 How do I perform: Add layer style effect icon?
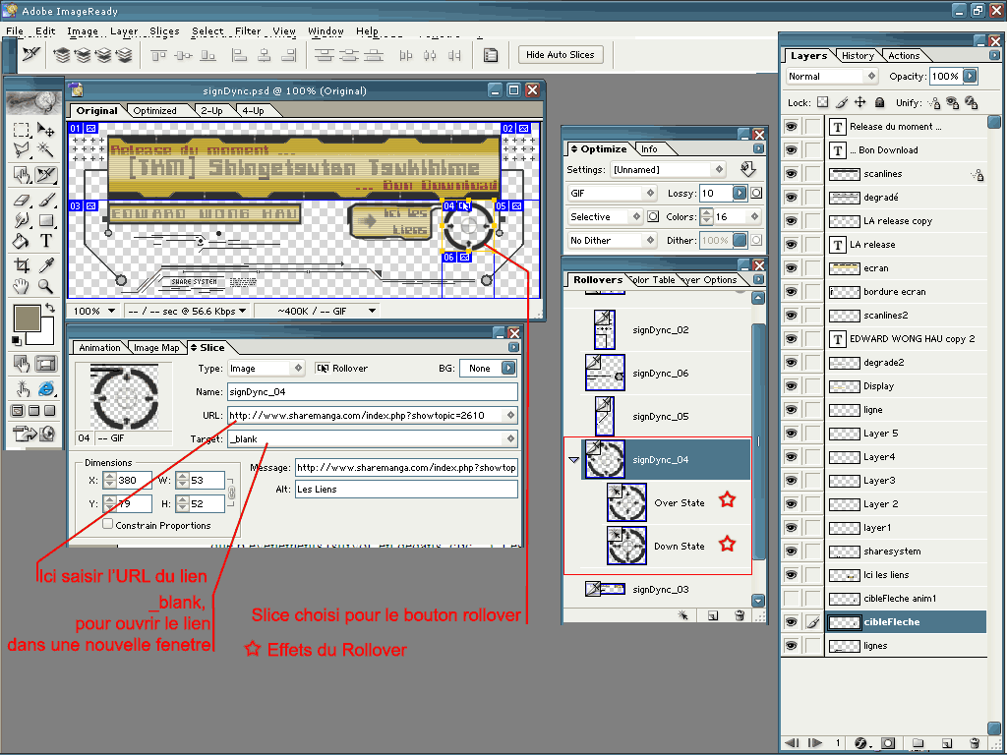pyautogui.click(x=862, y=743)
